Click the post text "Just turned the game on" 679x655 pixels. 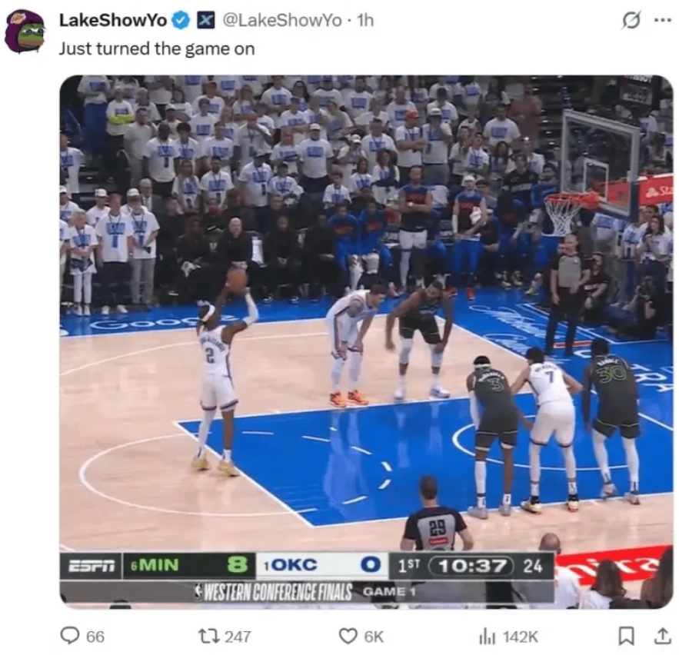click(x=157, y=48)
